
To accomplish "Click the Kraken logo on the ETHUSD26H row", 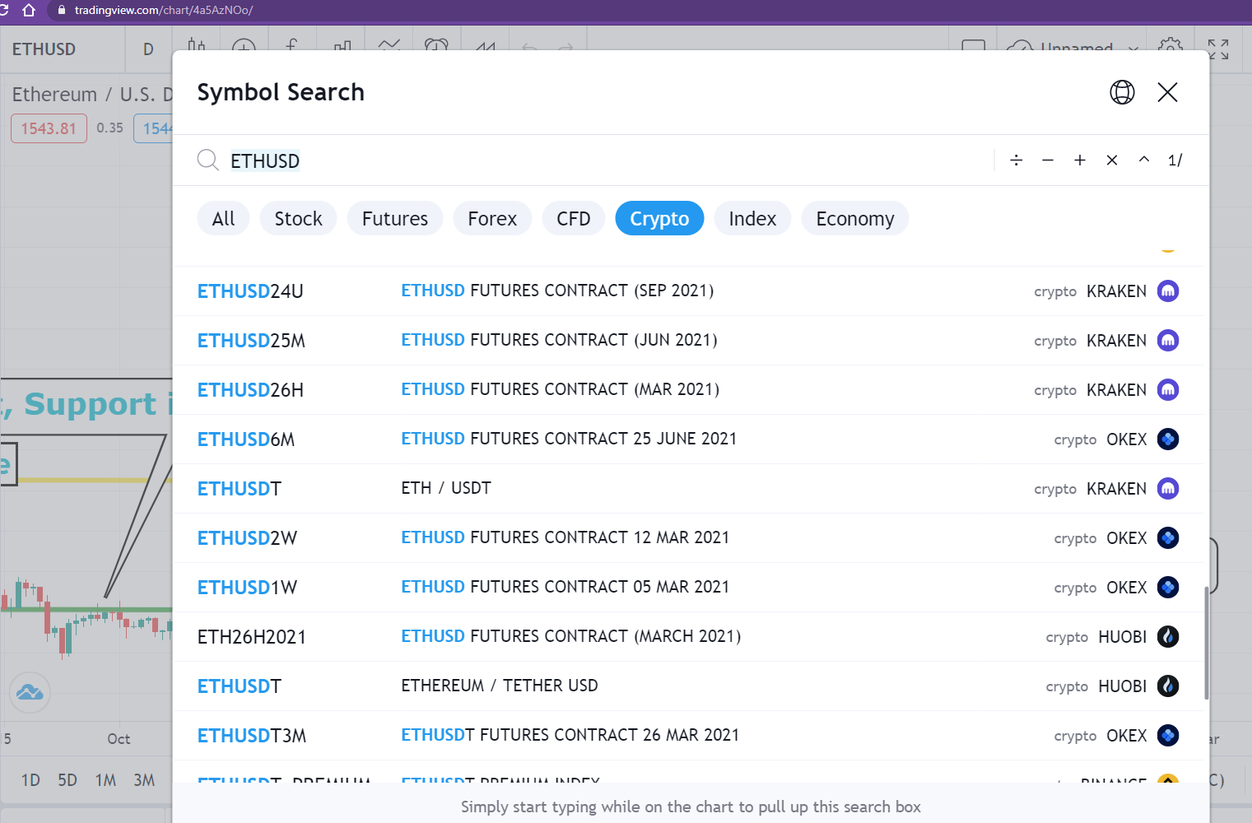I will point(1168,389).
